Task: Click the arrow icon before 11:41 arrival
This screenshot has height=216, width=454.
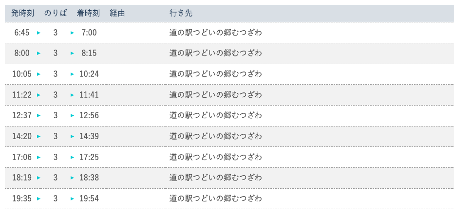Action: click(x=73, y=95)
